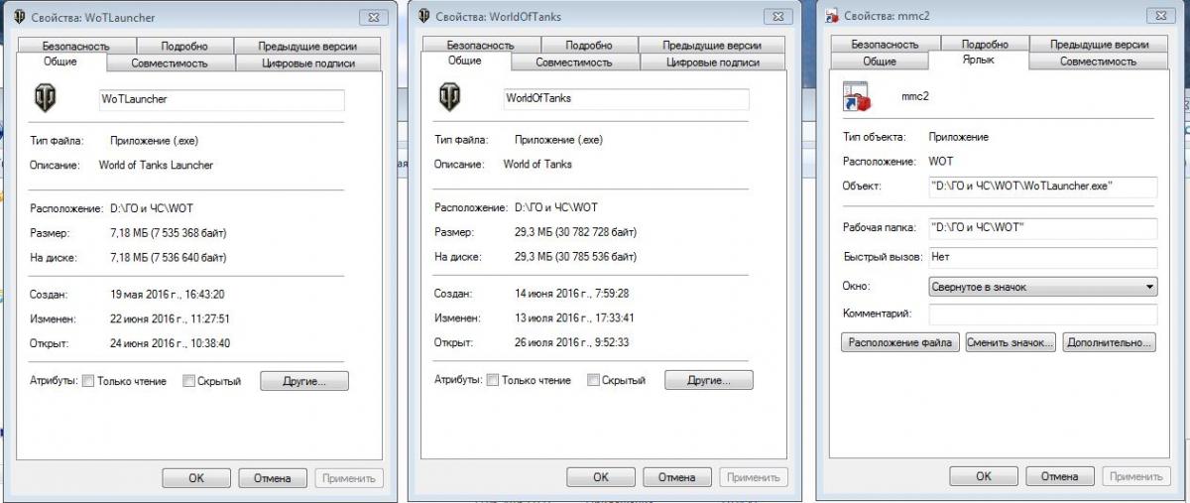
Task: Click the 'Рабочая папка' field
Action: tap(1043, 228)
